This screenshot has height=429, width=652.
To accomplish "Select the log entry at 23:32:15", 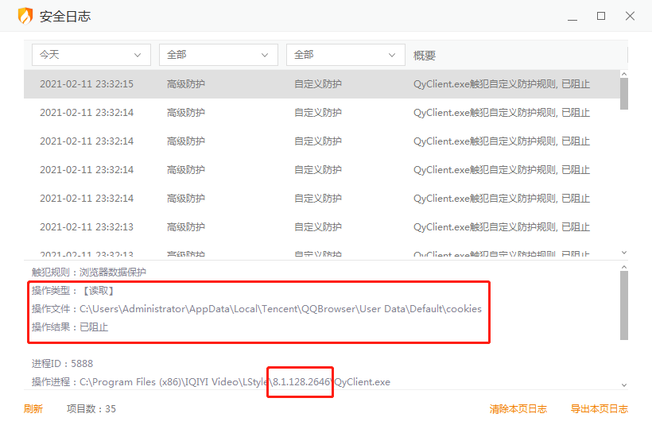I will (318, 84).
